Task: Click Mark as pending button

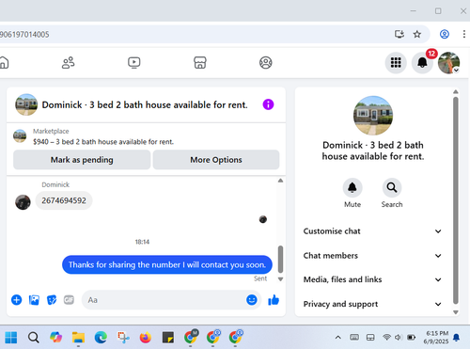Action: pyautogui.click(x=82, y=160)
